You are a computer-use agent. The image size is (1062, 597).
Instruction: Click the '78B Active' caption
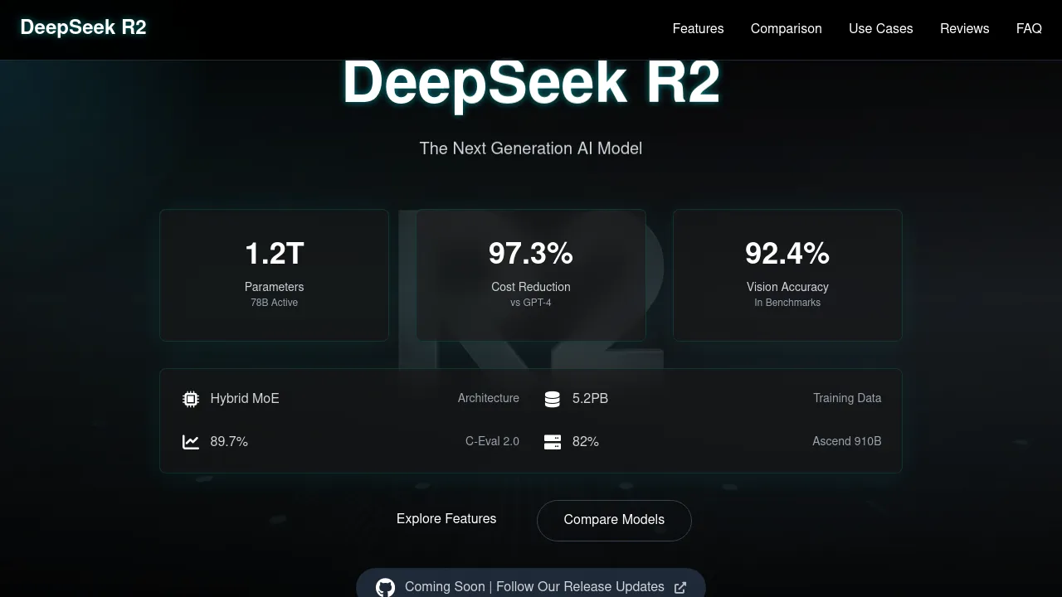(x=274, y=303)
